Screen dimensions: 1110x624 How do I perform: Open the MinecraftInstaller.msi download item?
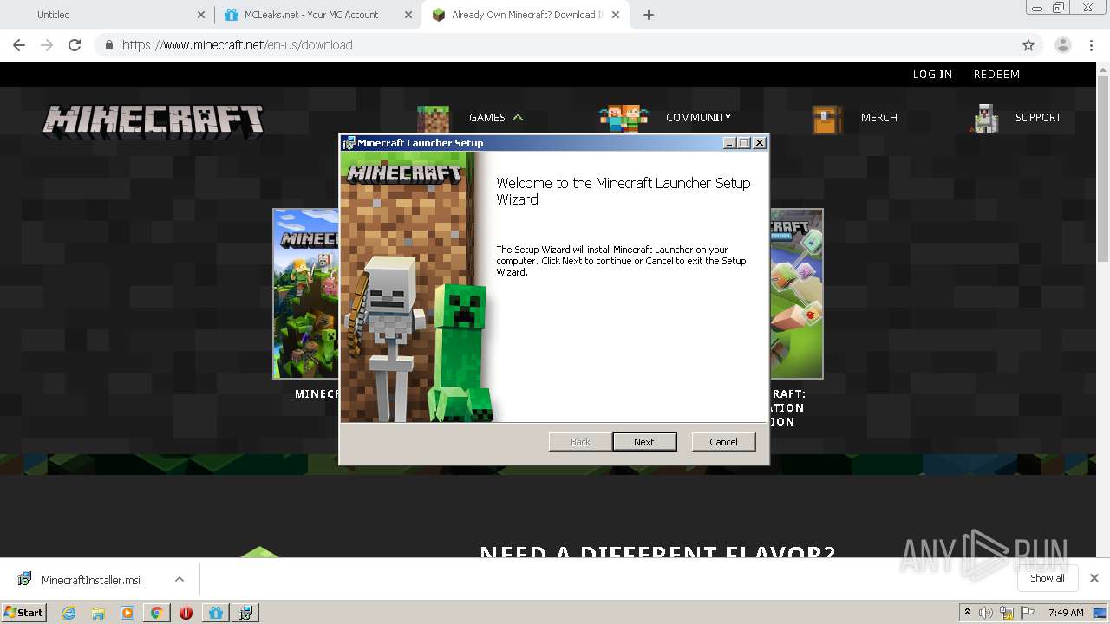click(x=91, y=580)
